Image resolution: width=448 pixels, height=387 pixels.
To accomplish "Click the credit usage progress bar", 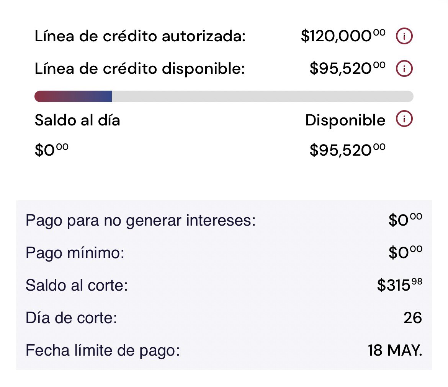I will (x=224, y=96).
